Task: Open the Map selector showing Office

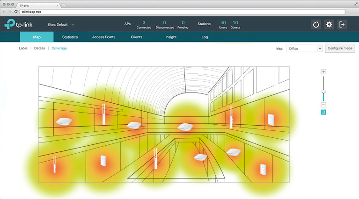Action: pyautogui.click(x=305, y=49)
